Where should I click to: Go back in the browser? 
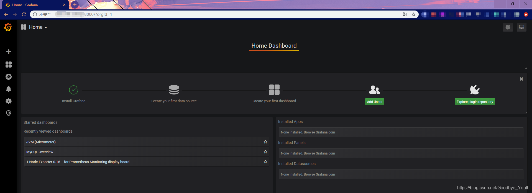(x=6, y=14)
